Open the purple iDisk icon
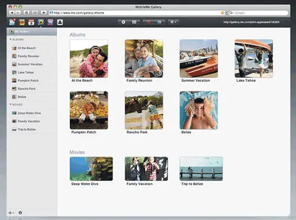This screenshot has height=220, width=296. tap(50, 22)
